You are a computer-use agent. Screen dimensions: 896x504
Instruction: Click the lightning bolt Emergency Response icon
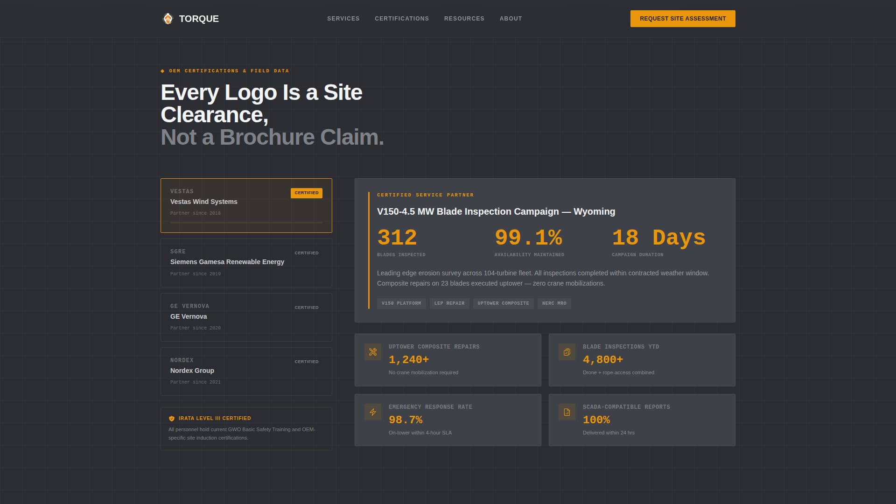coord(372,412)
